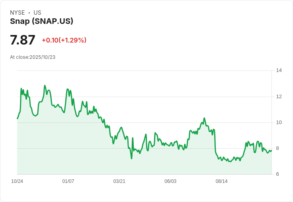Open the Snap (SNAP.US) stock title
This screenshot has width=293, height=202.
pos(41,21)
